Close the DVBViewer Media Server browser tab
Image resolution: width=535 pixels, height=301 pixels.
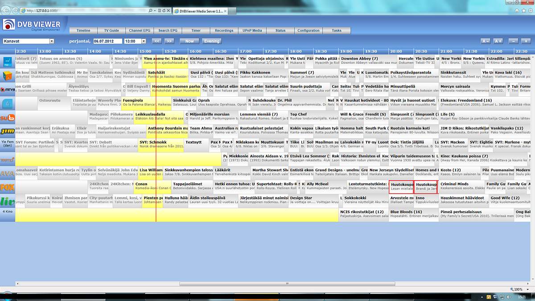click(226, 10)
